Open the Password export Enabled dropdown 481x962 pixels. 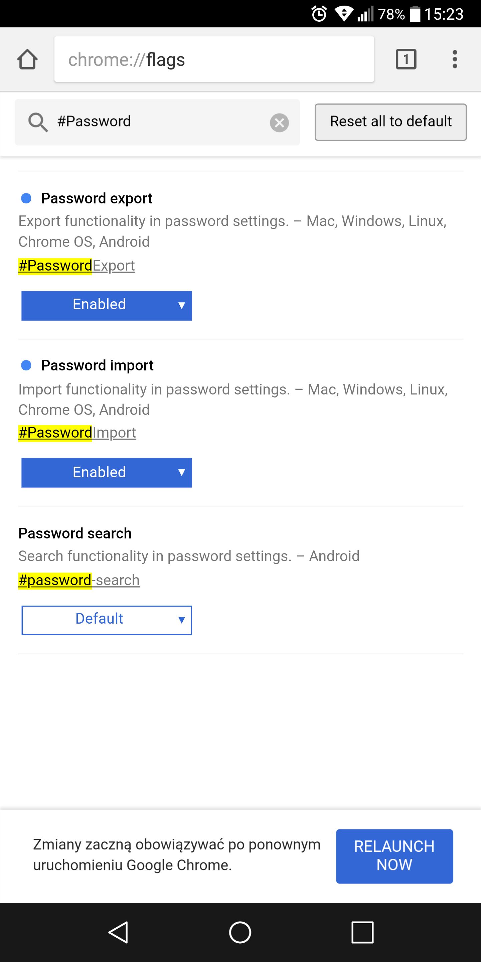[x=107, y=306]
